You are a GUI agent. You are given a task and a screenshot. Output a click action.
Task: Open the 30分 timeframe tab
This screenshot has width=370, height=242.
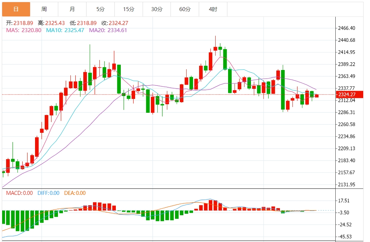coord(157,9)
